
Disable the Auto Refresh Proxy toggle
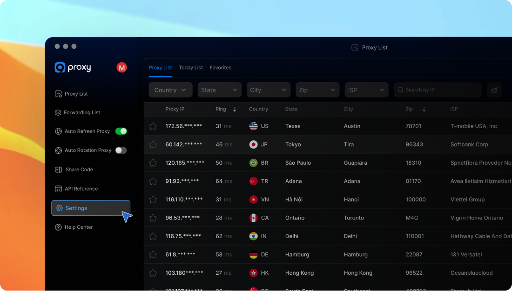tap(121, 131)
